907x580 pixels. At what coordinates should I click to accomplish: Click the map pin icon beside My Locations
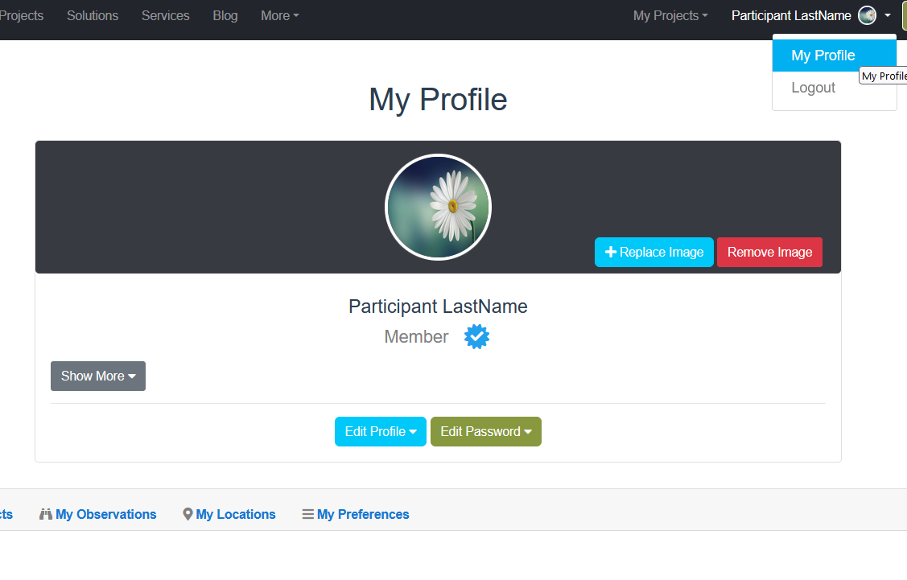[188, 514]
